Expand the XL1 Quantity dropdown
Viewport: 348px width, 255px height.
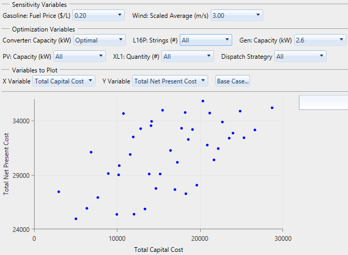coord(187,56)
